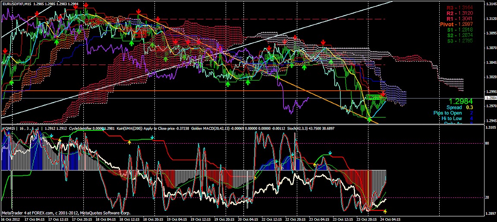
Task: Click the green up arrow at the chart's lowest price
Action: (x=369, y=119)
